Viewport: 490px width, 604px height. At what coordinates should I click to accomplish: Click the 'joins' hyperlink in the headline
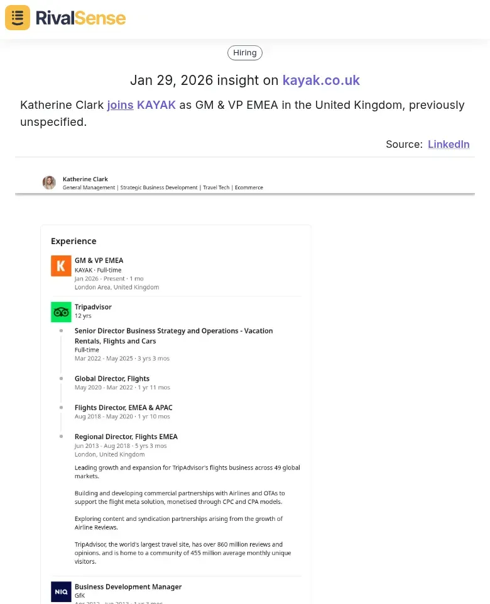pos(120,105)
